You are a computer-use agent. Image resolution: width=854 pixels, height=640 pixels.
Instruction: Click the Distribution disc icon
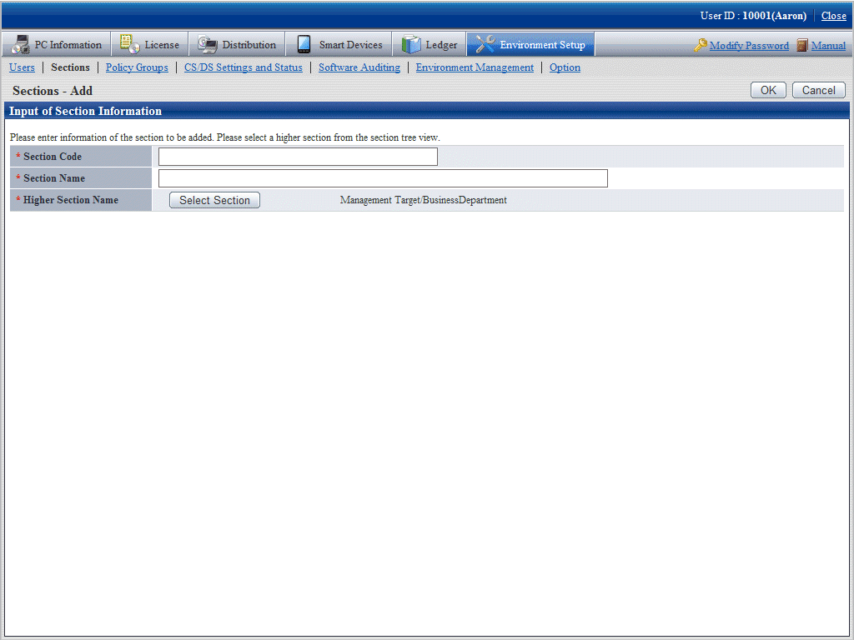click(x=208, y=45)
